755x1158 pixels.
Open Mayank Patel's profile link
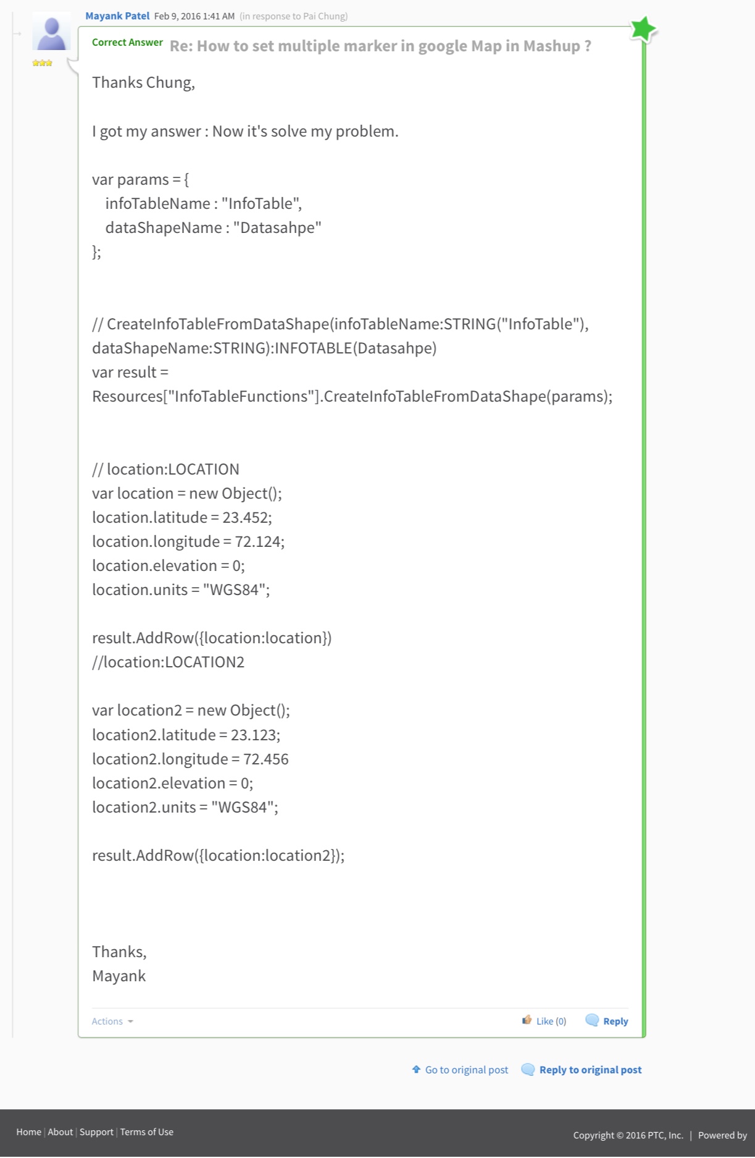click(117, 16)
